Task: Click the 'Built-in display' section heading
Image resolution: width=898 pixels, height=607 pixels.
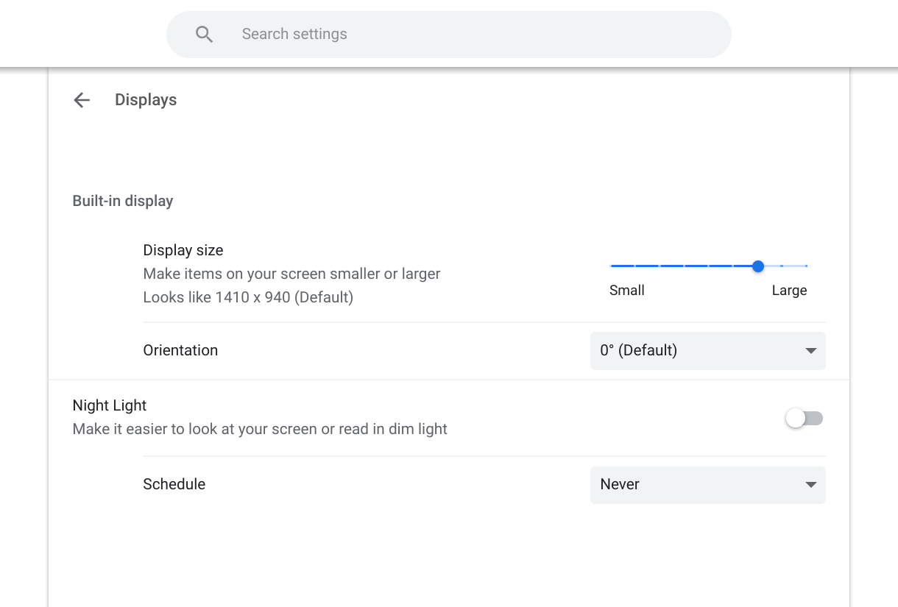Action: [122, 201]
